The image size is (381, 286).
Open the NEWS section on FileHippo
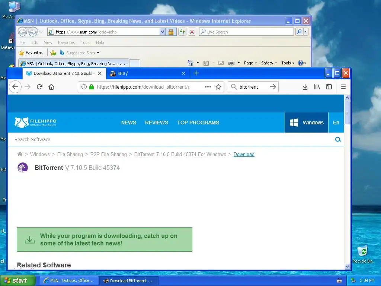pyautogui.click(x=128, y=123)
